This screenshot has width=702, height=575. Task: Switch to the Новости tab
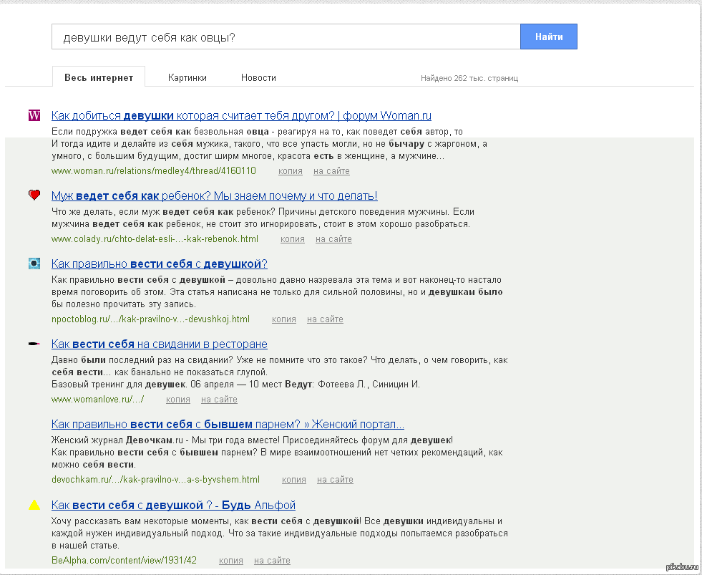pos(258,77)
